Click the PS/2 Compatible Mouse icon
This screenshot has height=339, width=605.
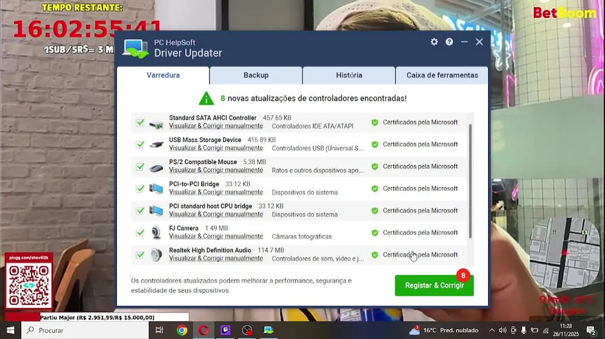pos(156,168)
